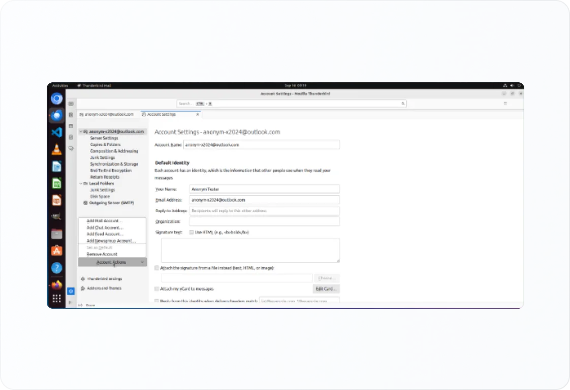The image size is (570, 390).
Task: Check Attach the signature from a file
Action: [x=156, y=268]
